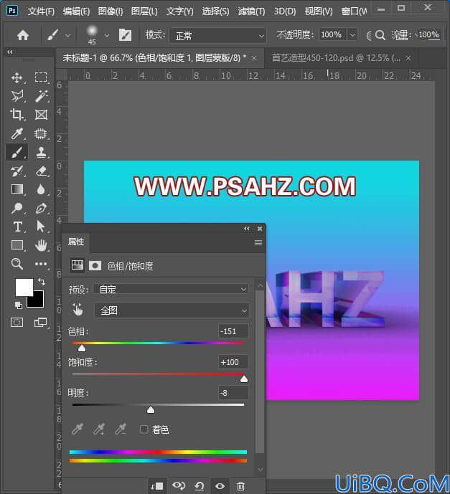Collapse the toolbox with double arrows

10,52
